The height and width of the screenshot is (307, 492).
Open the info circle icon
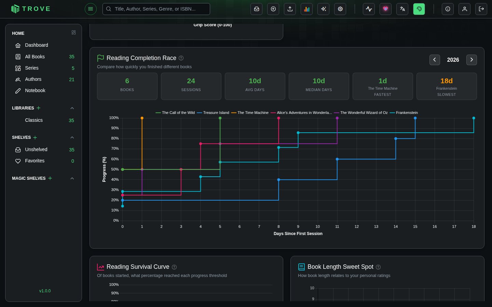coord(448,9)
